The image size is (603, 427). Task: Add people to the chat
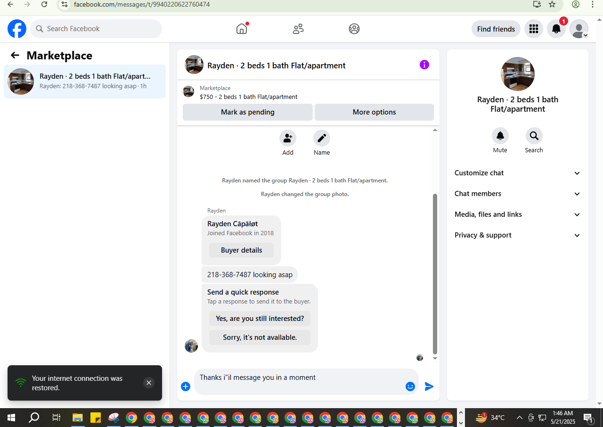click(288, 138)
